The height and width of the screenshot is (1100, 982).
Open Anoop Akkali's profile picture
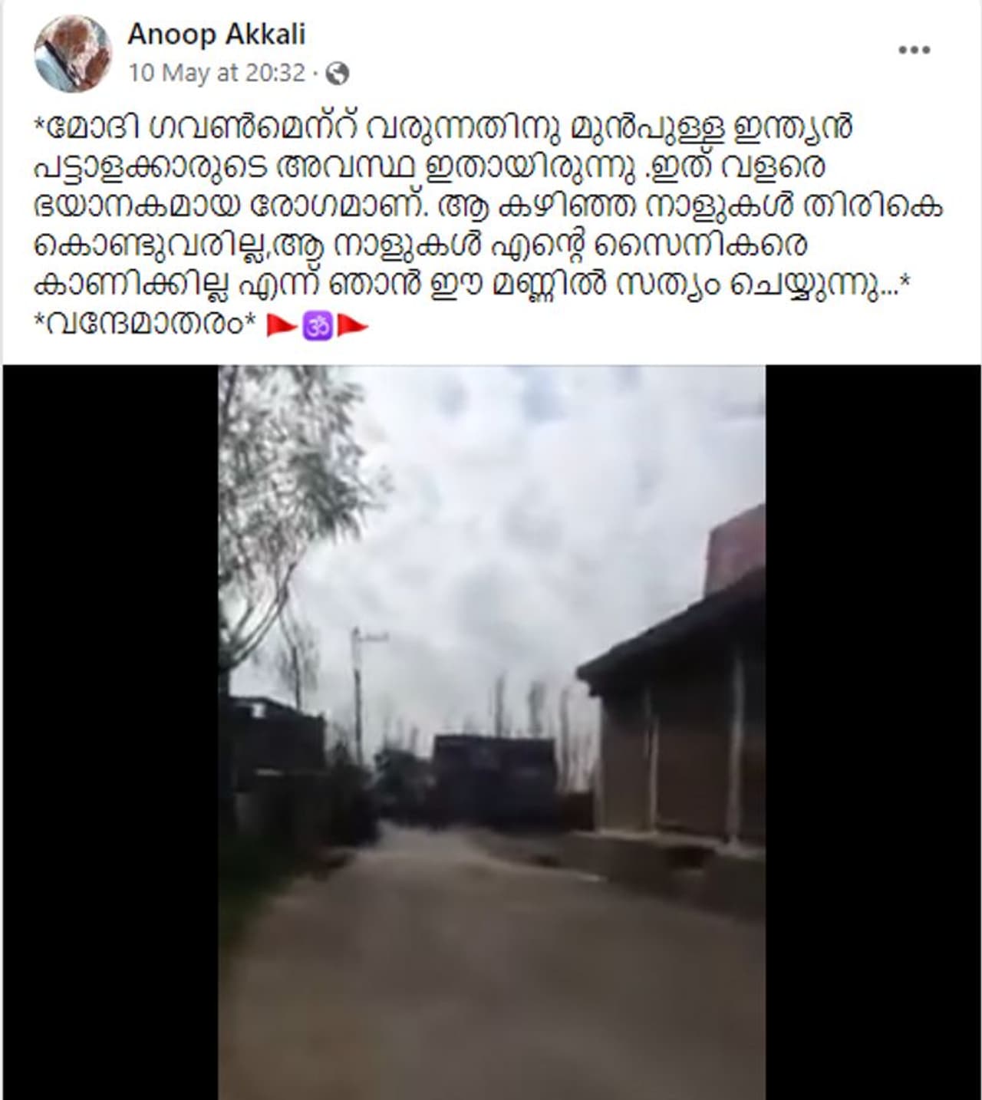coord(73,53)
